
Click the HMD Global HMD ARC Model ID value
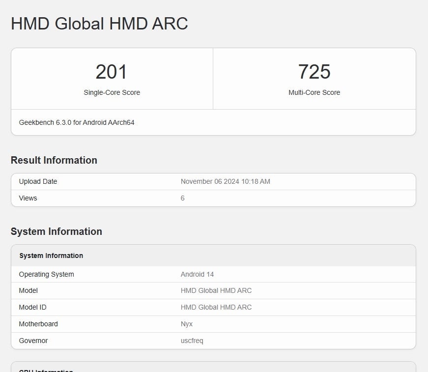coord(216,307)
